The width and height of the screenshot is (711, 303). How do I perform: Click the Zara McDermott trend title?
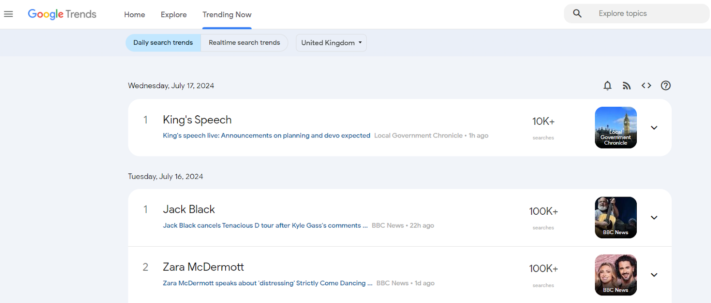(204, 267)
